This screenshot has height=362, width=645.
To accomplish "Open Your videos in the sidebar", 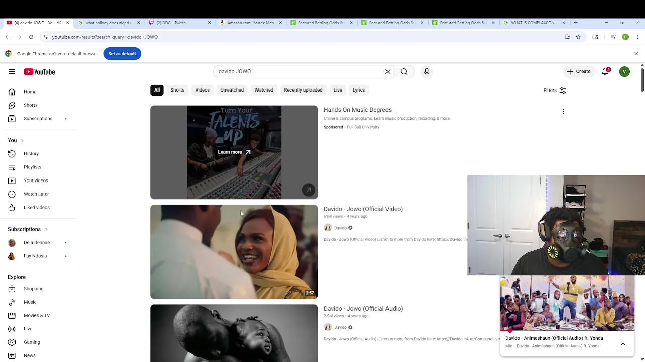I will [x=36, y=180].
